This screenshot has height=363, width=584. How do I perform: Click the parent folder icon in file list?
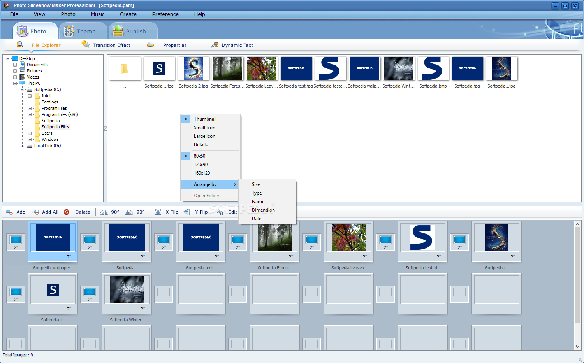[x=125, y=68]
